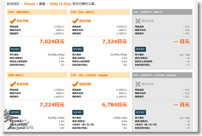Click the gray X icon in SAL 小型包裝物 card
This screenshot has width=202, height=136.
138,84
